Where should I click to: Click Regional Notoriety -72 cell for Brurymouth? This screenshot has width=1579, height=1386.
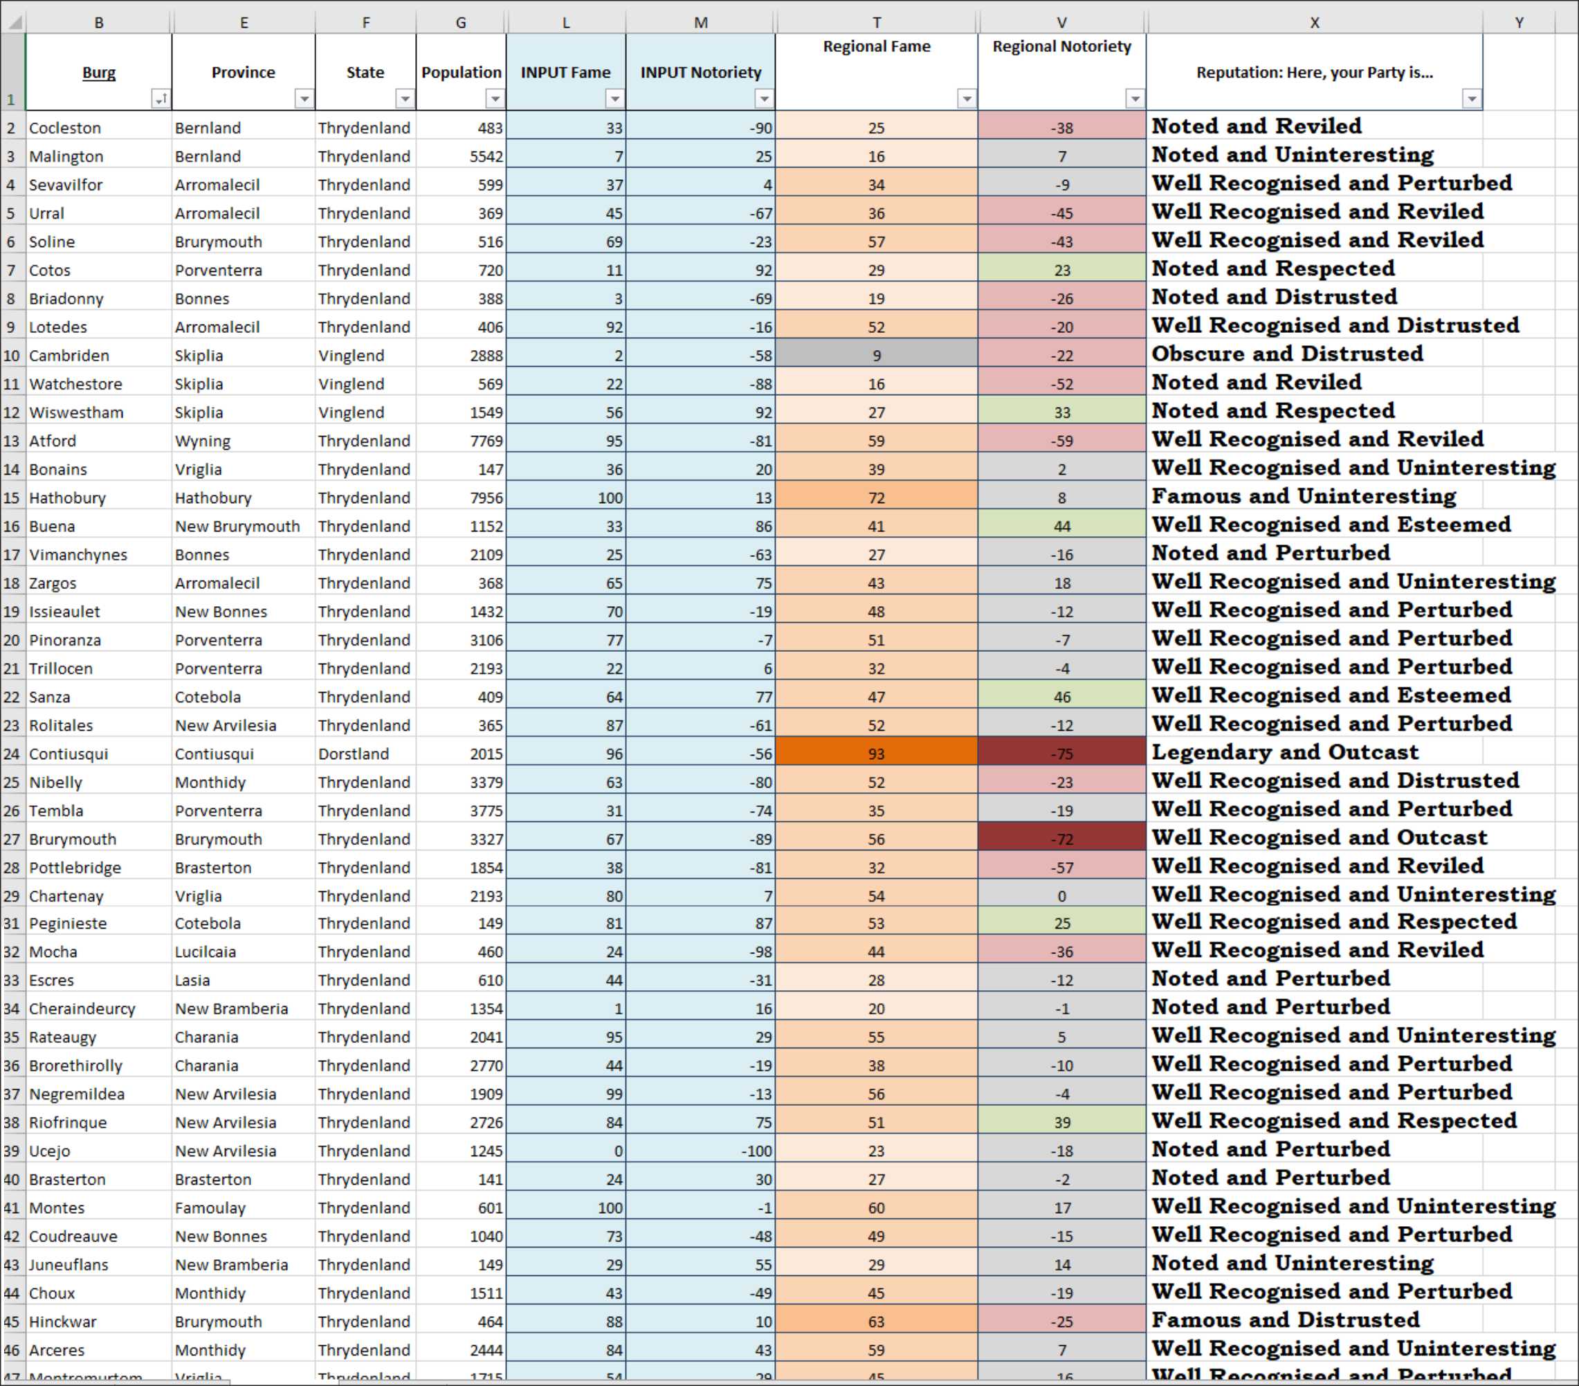pyautogui.click(x=1062, y=839)
